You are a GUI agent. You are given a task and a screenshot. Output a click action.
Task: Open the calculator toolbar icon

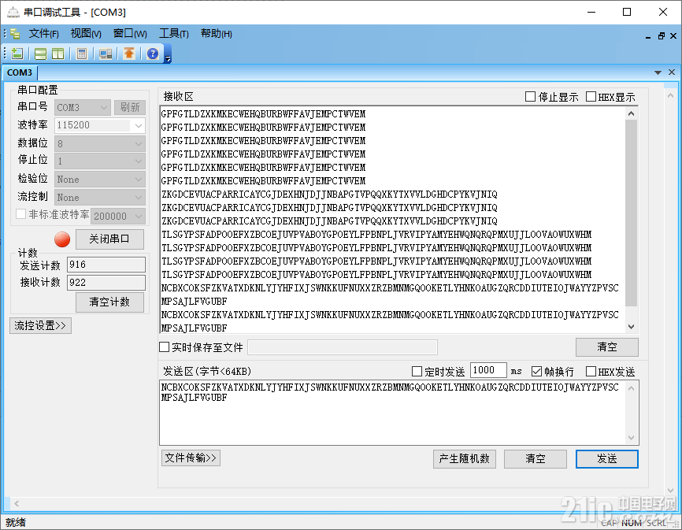tap(81, 54)
